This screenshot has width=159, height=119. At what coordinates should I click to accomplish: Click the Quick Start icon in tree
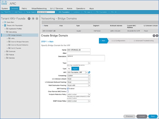tap(5, 22)
